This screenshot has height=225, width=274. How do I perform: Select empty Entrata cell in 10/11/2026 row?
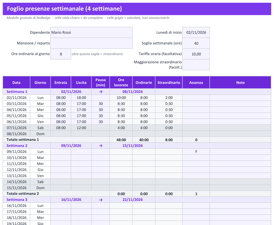point(61,158)
